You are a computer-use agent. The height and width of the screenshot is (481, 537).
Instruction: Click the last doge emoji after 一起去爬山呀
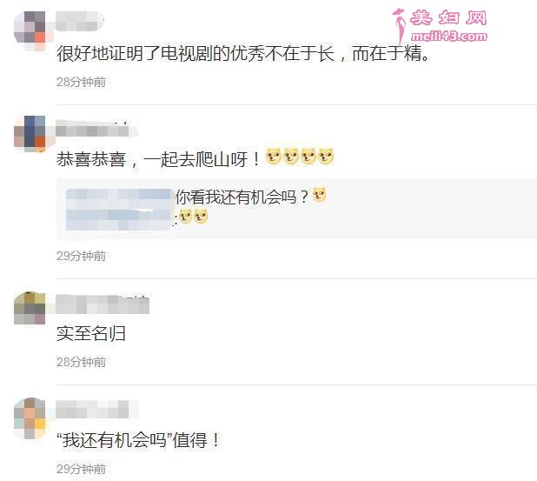pyautogui.click(x=326, y=157)
